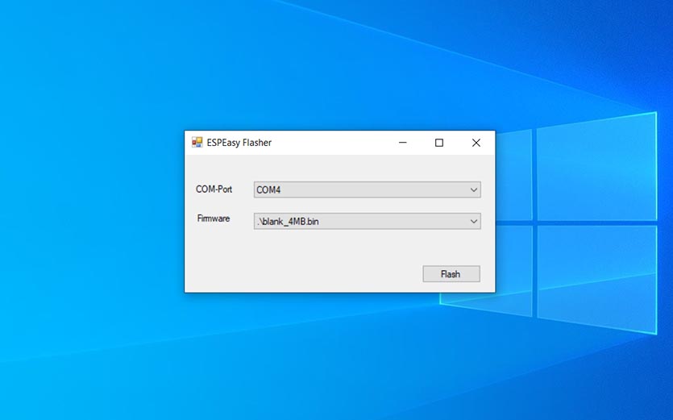
Task: Click the Firmware label
Action: tap(214, 218)
